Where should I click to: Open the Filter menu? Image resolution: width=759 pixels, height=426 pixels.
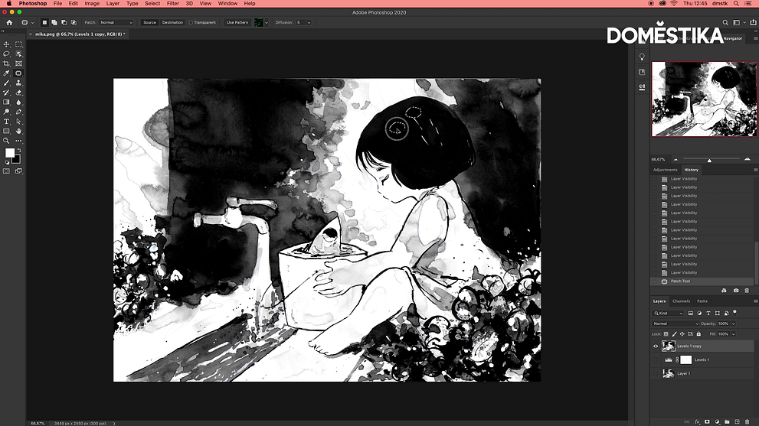click(x=173, y=4)
